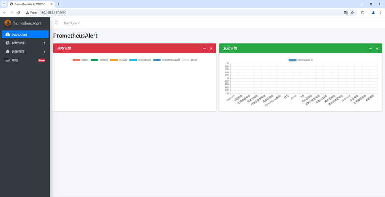Toggle the Send Alerts to legend
385x197 pixels.
coord(301,60)
